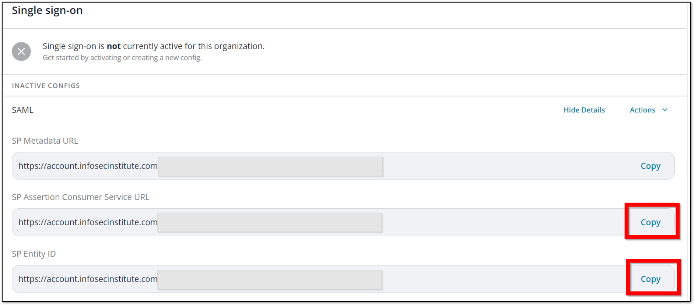Click the Single sign-on page title
This screenshot has height=305, width=694.
pyautogui.click(x=47, y=10)
